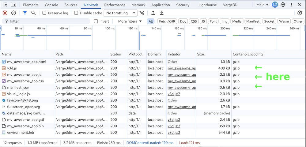Click the 409 kB size cell
The height and width of the screenshot is (147, 306).
pos(213,68)
